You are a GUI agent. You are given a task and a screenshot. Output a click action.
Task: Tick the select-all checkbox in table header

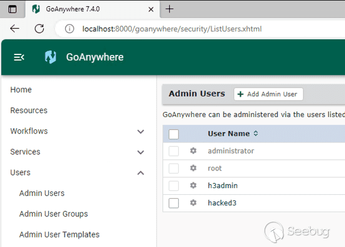[173, 134]
